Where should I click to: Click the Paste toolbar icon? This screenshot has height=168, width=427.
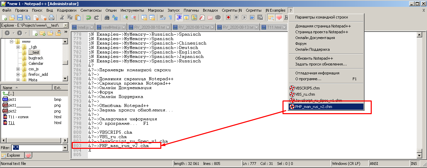(78, 17)
